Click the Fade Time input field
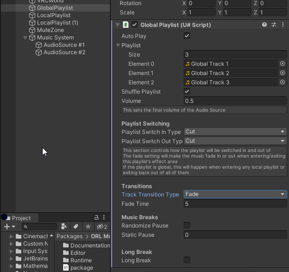The image size is (289, 272). tap(235, 204)
